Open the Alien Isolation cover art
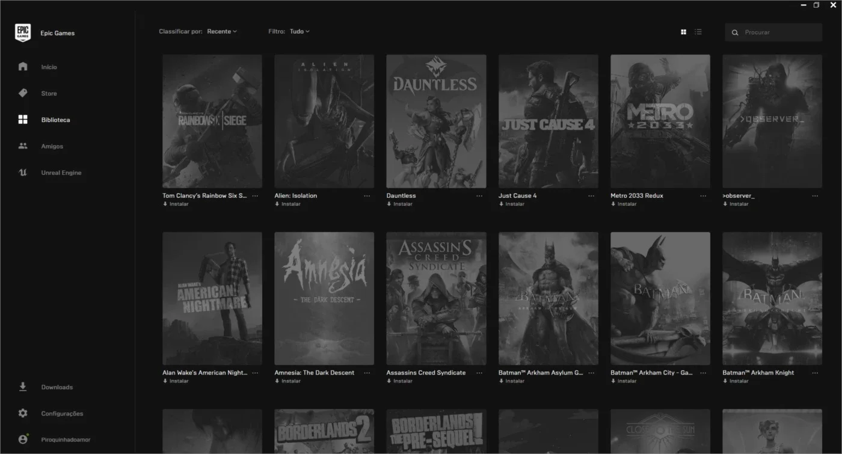The width and height of the screenshot is (842, 454). [x=324, y=121]
